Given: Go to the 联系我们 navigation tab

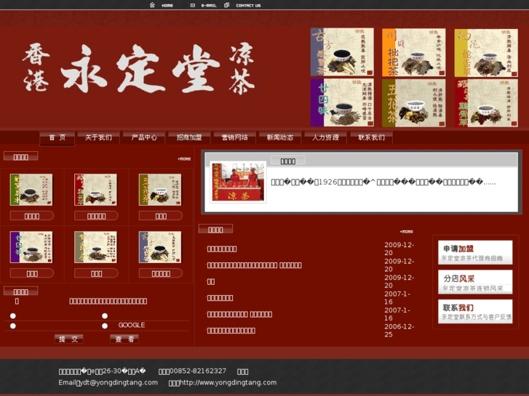Looking at the screenshot, I should (371, 137).
